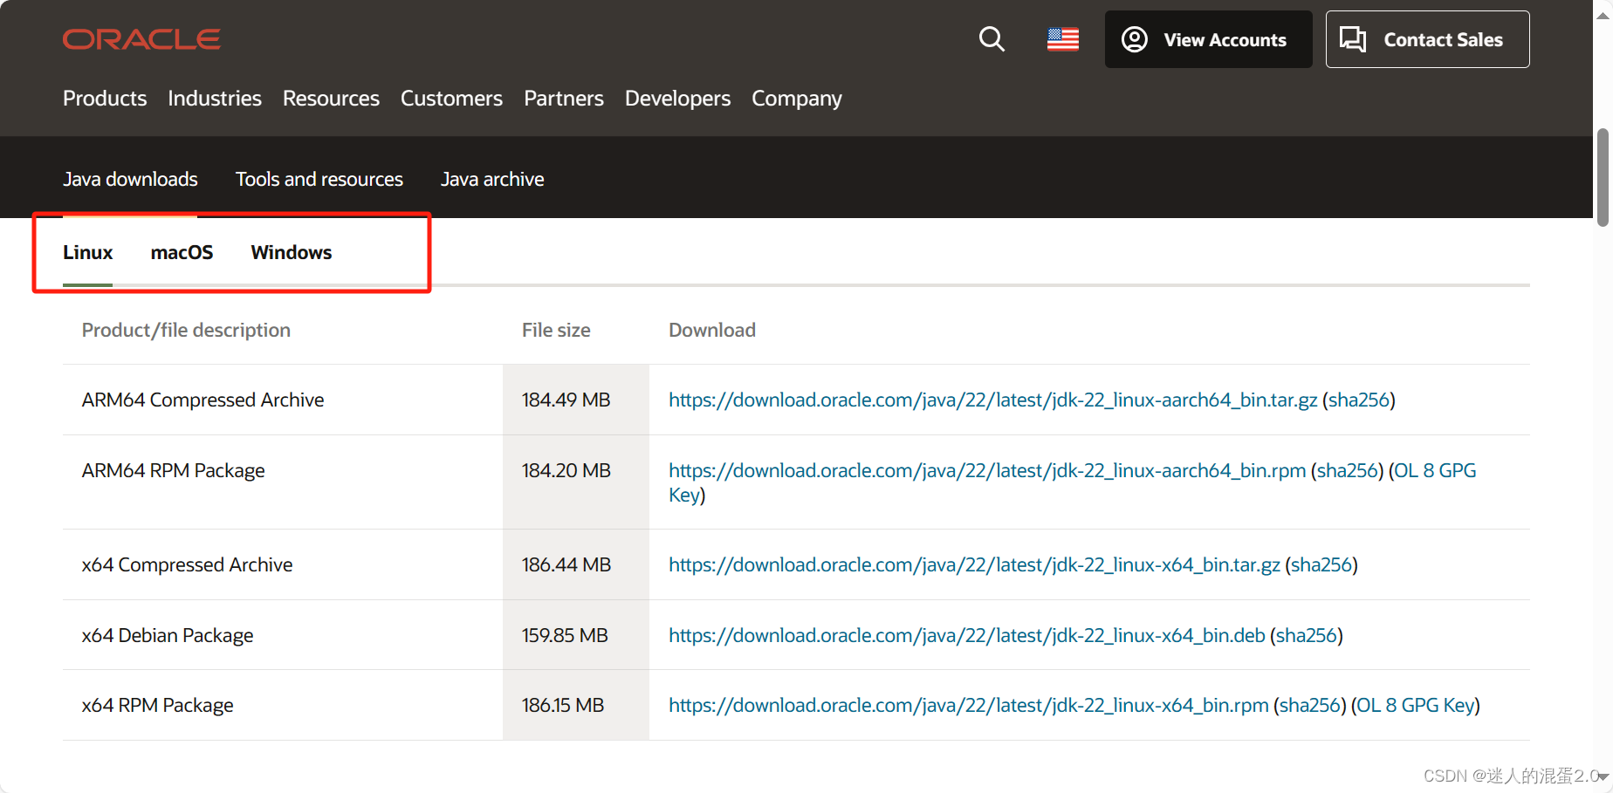Click the chat icon in Contact Sales
The image size is (1613, 793).
click(1354, 39)
